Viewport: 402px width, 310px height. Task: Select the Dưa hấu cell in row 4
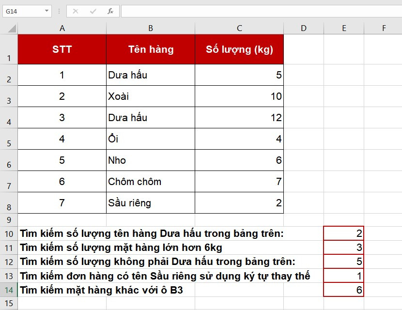tap(151, 117)
